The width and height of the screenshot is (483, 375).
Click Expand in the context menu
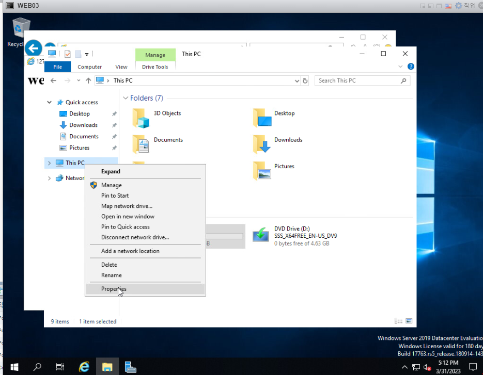(x=145, y=171)
